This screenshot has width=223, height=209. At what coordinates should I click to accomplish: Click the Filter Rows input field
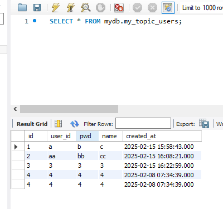[x=143, y=123]
